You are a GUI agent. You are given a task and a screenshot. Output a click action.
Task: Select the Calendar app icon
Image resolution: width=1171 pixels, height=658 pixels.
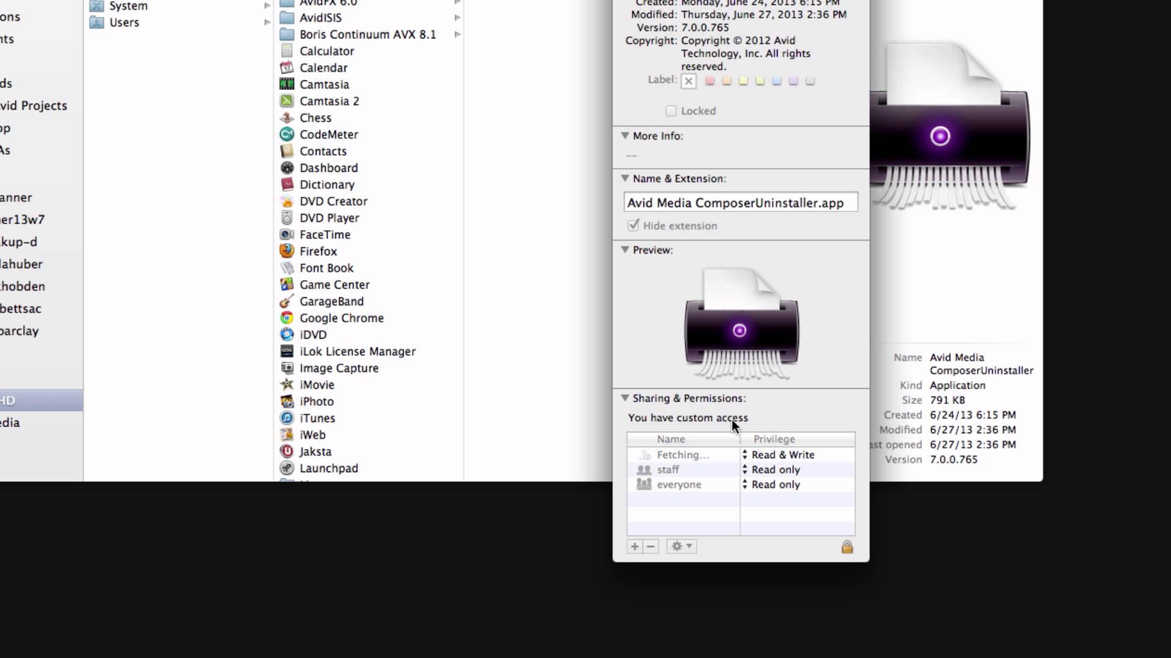click(x=287, y=68)
